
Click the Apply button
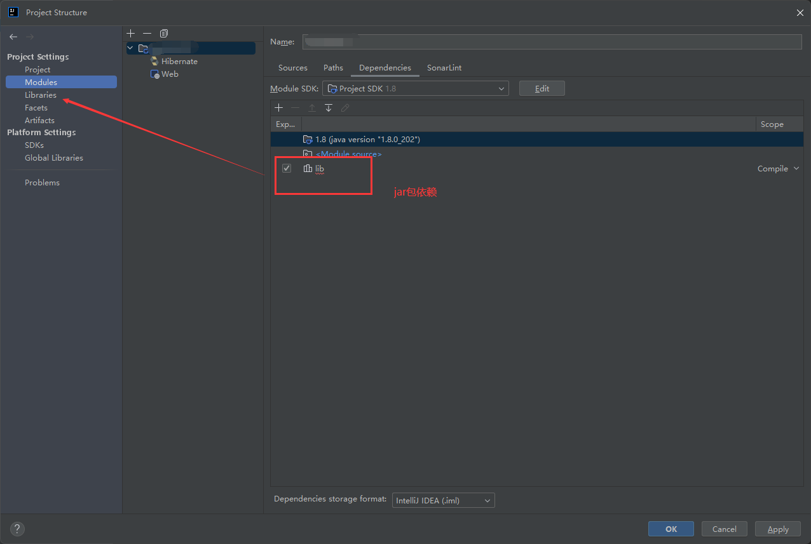click(x=778, y=529)
